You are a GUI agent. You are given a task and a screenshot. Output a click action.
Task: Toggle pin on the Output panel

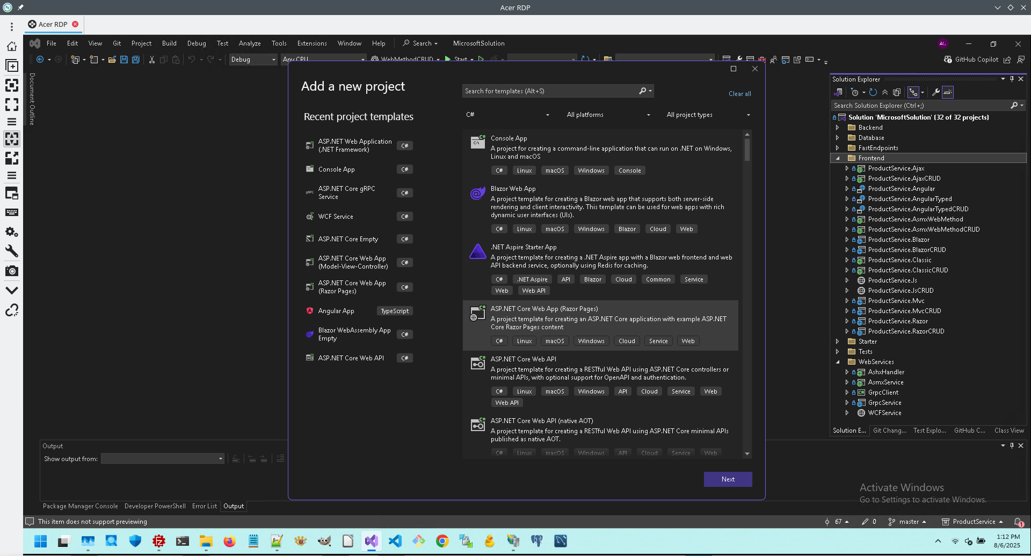[x=1012, y=446]
